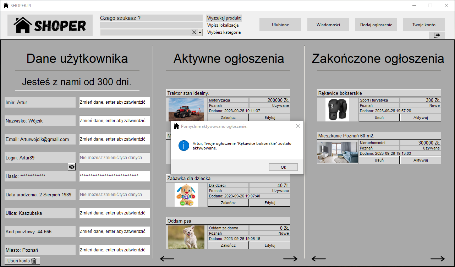
Task: Click Usuń konto trash button
Action: 22,261
